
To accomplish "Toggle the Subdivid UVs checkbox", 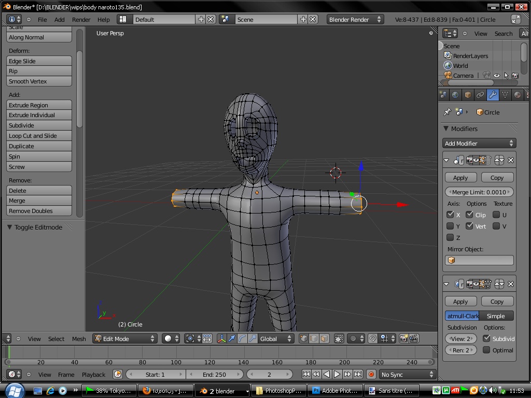I will (x=486, y=338).
